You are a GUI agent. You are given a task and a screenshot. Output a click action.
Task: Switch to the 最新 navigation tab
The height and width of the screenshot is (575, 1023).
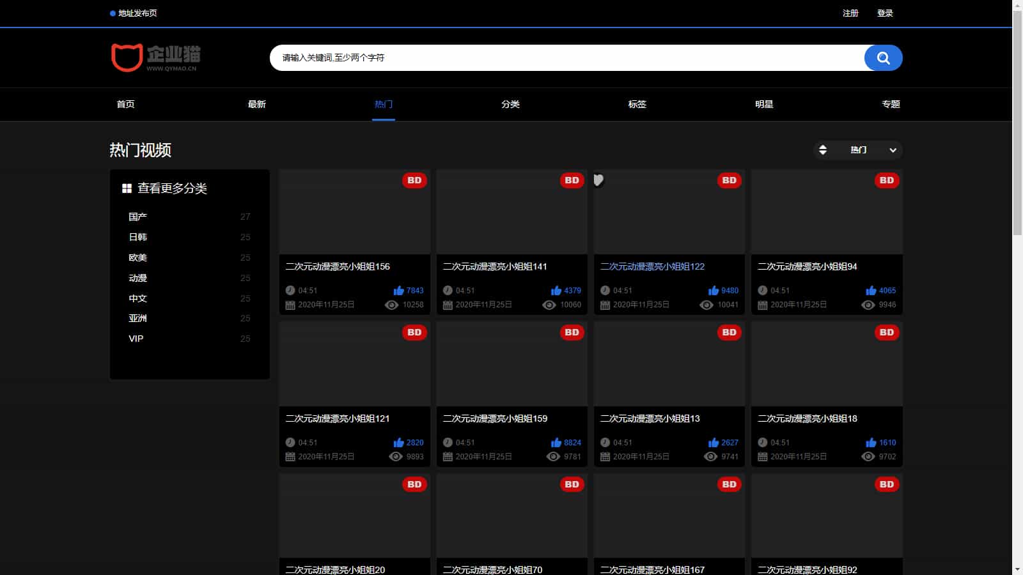257,104
